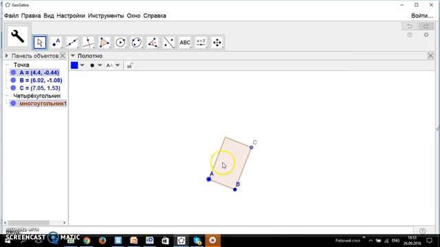The height and width of the screenshot is (247, 440).
Task: Select the Reflect about line tool
Action: click(x=168, y=43)
